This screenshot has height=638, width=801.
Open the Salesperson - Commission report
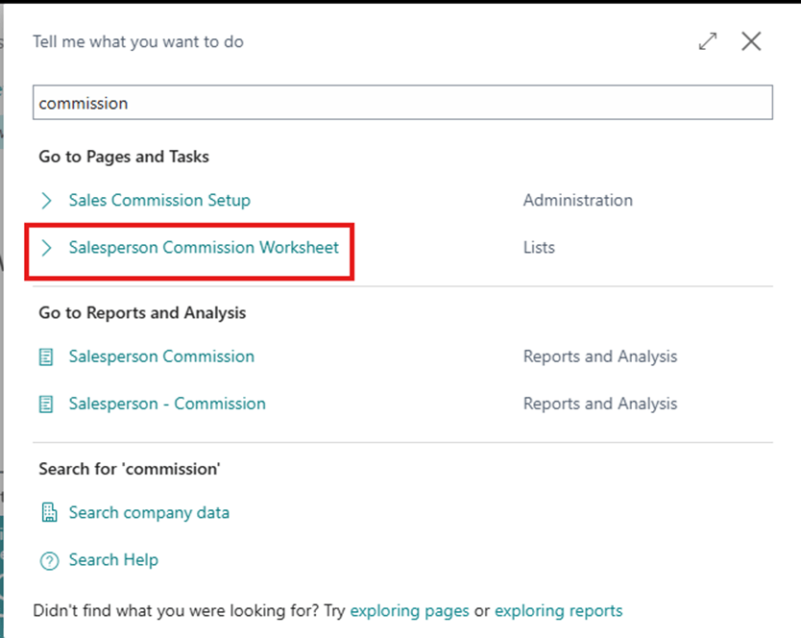coord(167,404)
